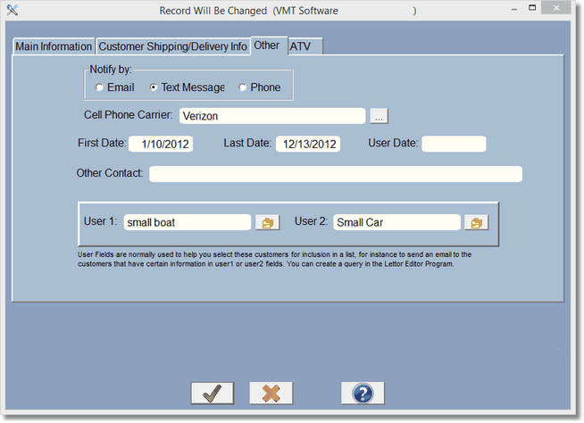This screenshot has width=584, height=423.
Task: Click the empty User Date field
Action: coord(454,144)
